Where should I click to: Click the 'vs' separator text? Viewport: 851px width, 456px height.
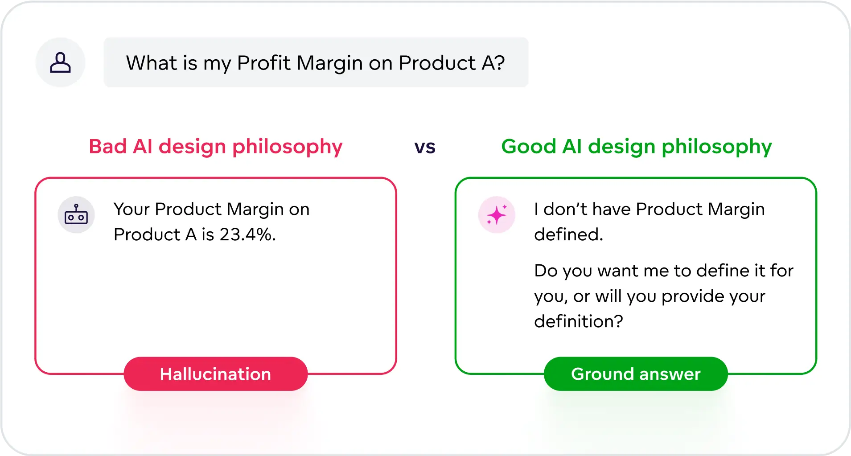(425, 147)
